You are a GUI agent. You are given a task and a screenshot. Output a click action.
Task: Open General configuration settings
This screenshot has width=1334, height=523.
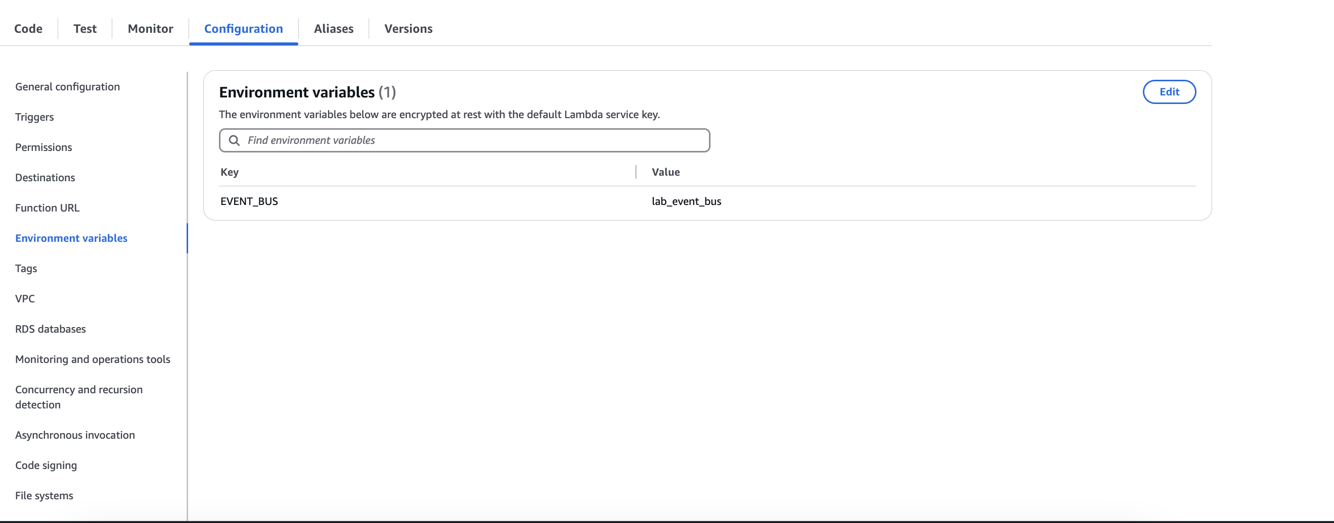click(x=67, y=87)
